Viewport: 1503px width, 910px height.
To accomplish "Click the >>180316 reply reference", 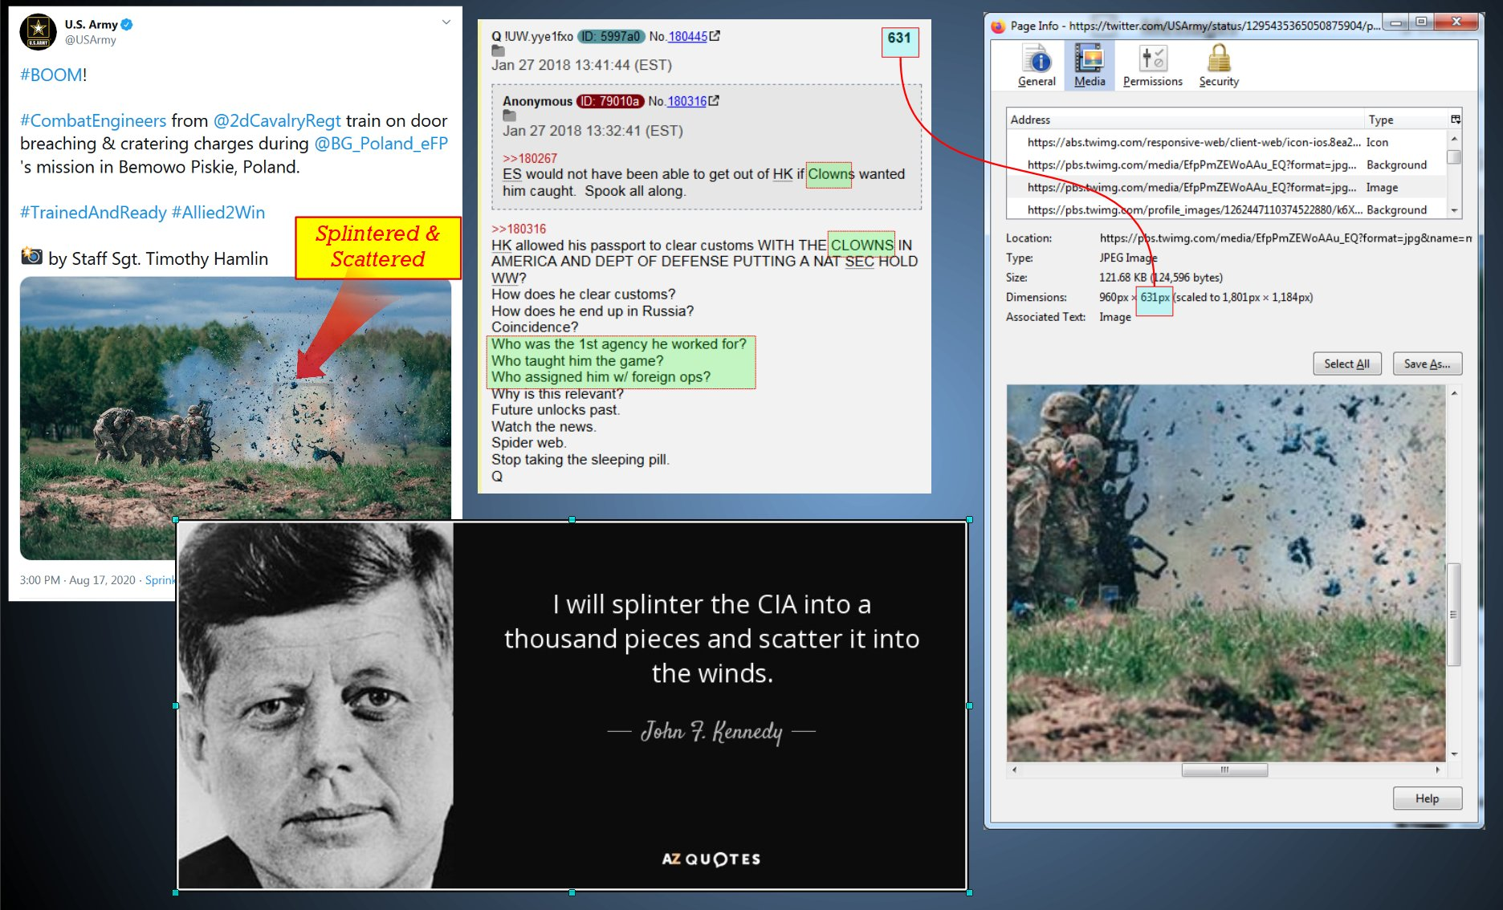I will (519, 229).
